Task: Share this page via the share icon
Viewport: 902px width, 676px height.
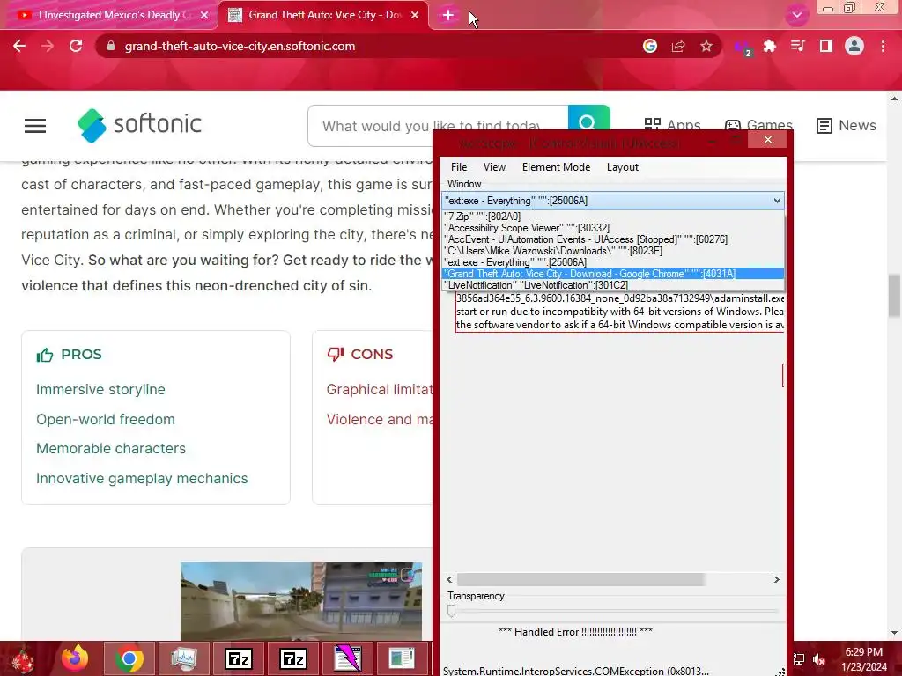Action: (678, 46)
